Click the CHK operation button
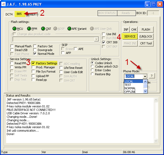The width and height of the screenshot is (164, 155). (x=134, y=30)
